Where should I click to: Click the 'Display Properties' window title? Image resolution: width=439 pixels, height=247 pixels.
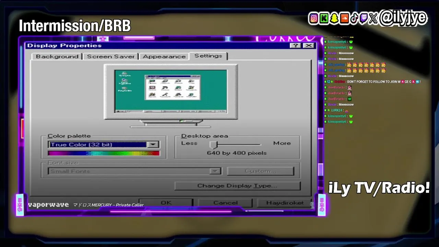64,46
